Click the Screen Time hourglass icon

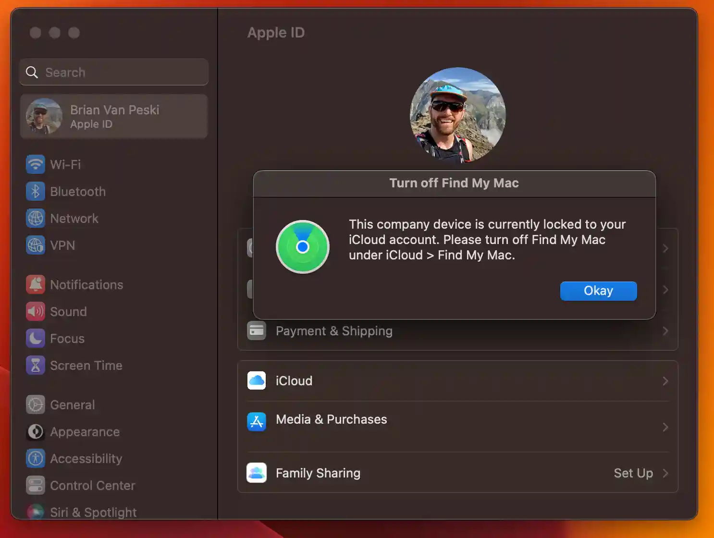35,366
